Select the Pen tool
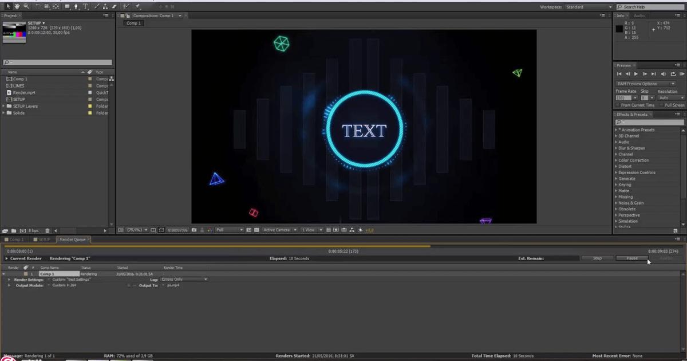Viewport: 687px width, 361px height. [76, 6]
